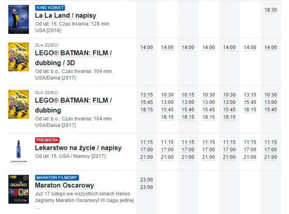This screenshot has width=289, height=214.
Task: Select the last-column 14:00 LEGO Batman 3D showtime
Action: (x=271, y=48)
